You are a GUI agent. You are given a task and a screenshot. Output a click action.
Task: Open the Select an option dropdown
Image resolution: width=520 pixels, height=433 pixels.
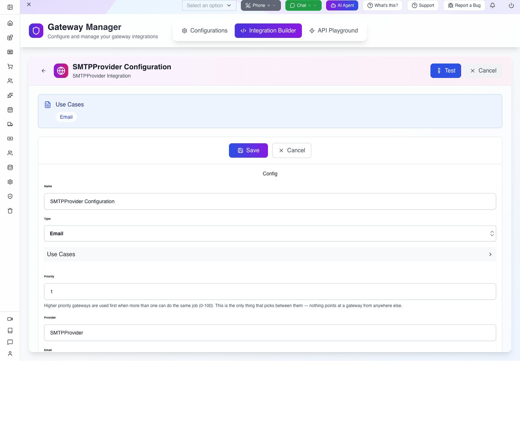[x=209, y=5]
